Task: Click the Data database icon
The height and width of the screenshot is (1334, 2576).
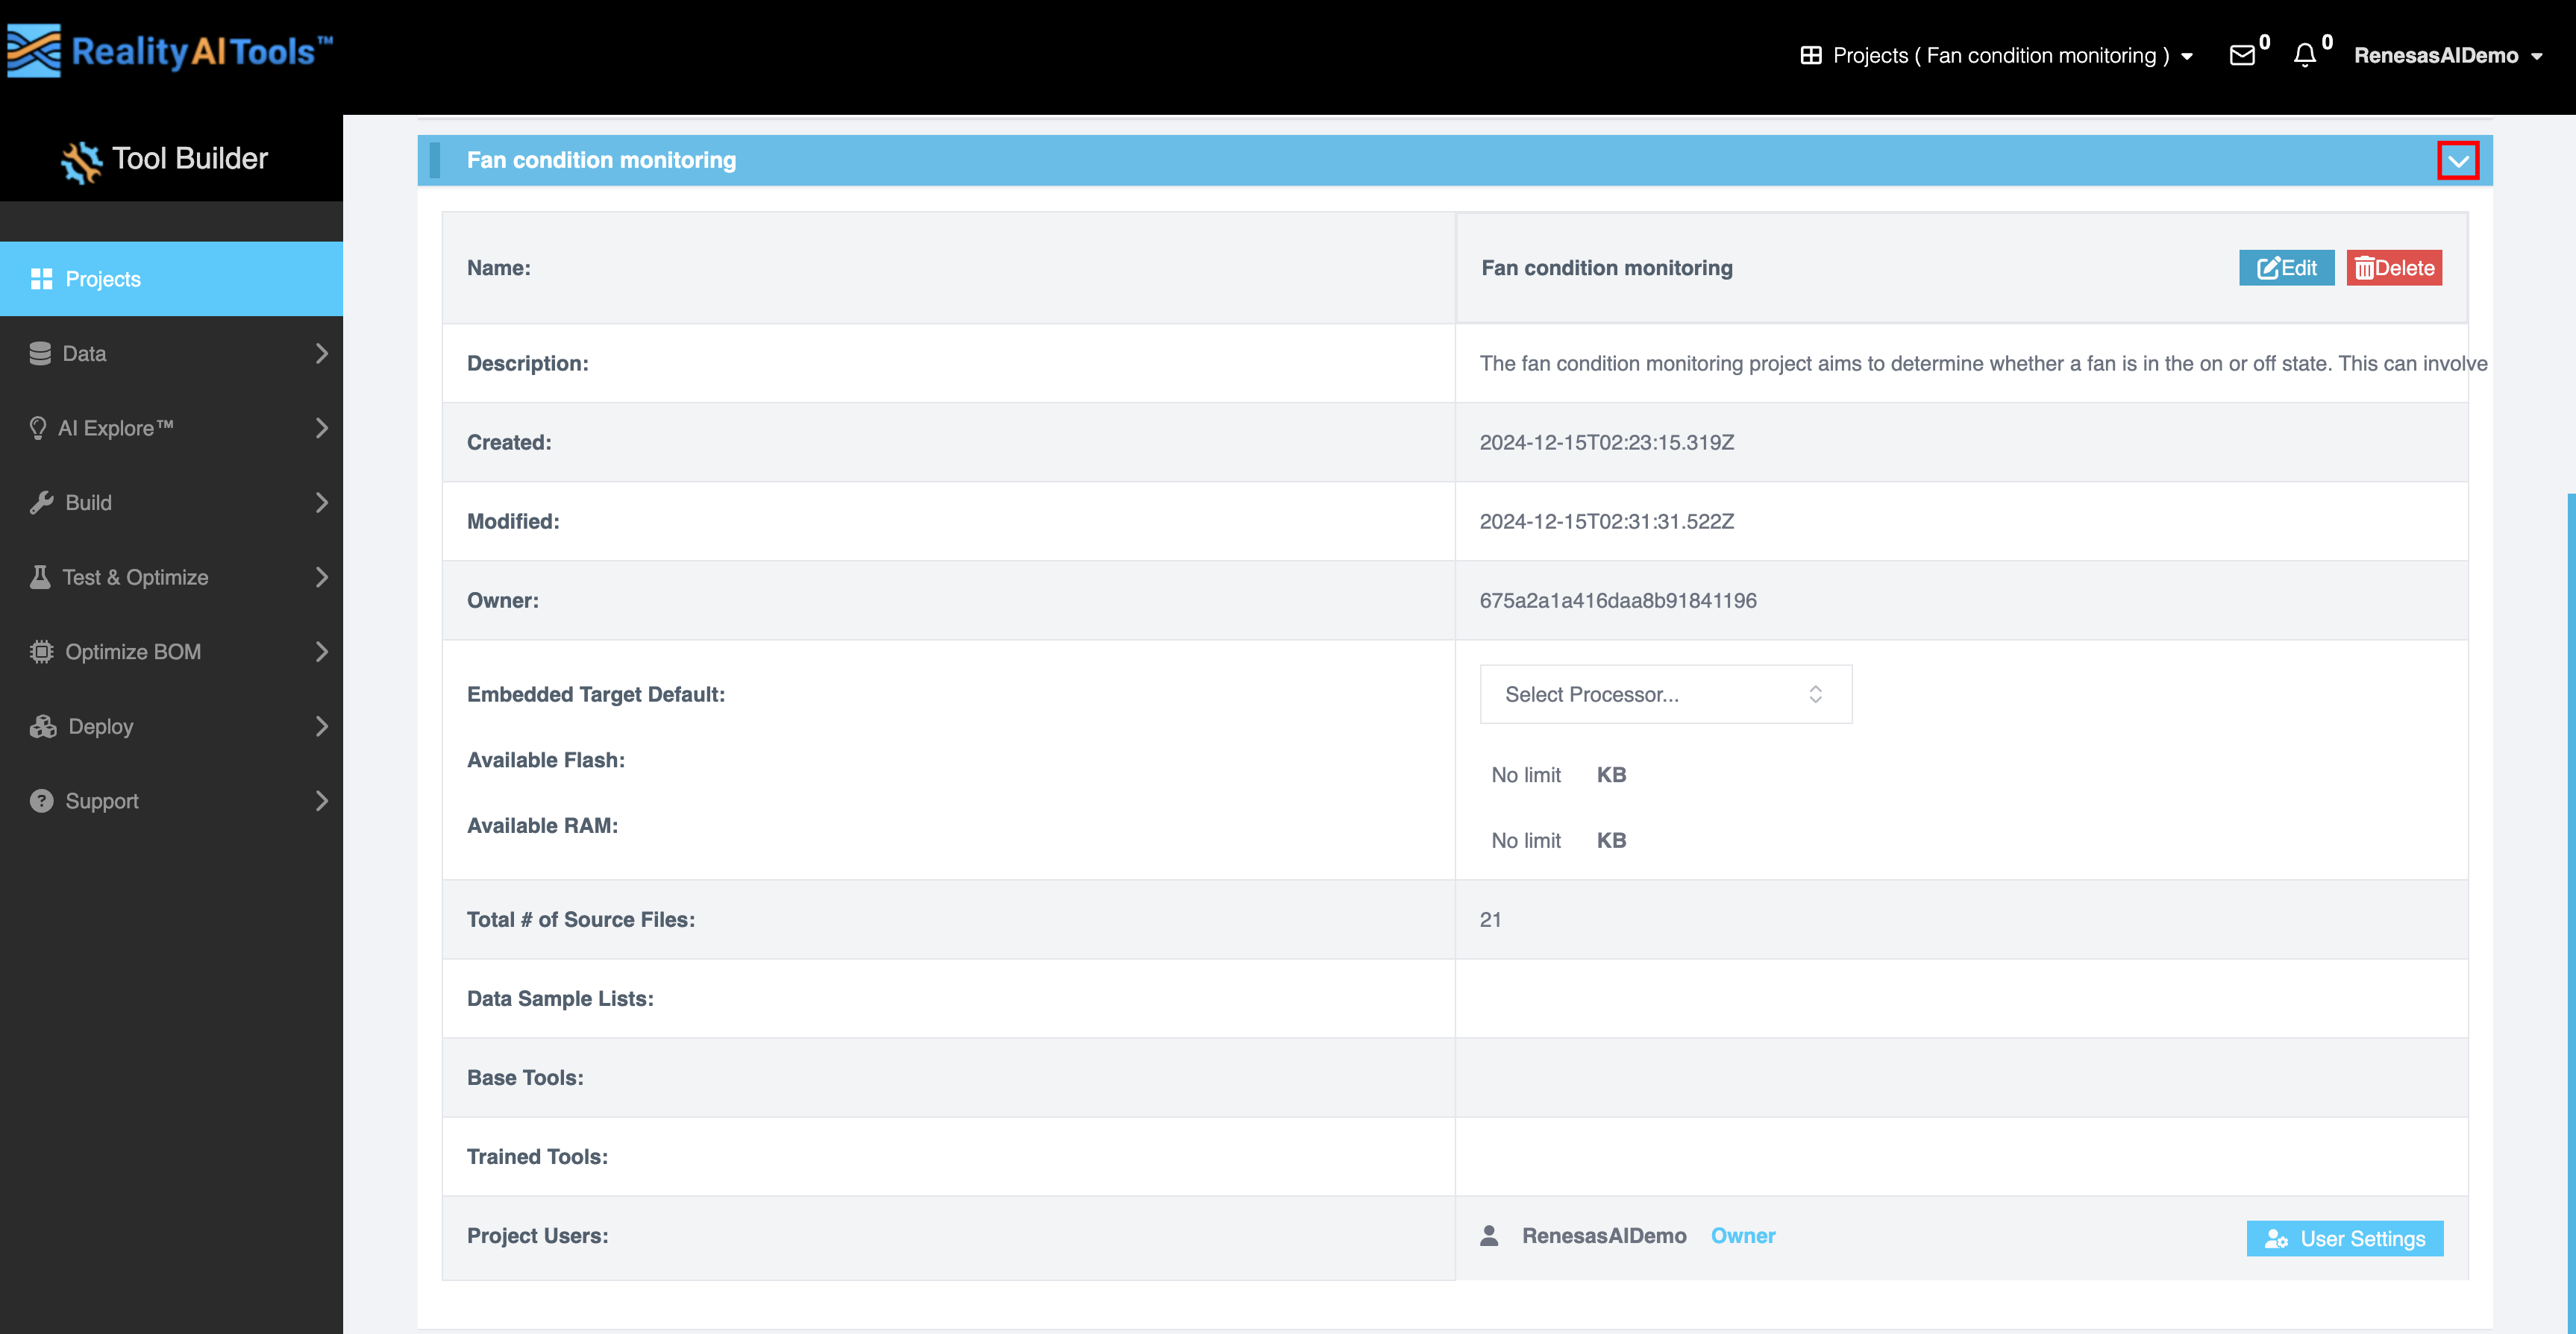Action: point(40,353)
